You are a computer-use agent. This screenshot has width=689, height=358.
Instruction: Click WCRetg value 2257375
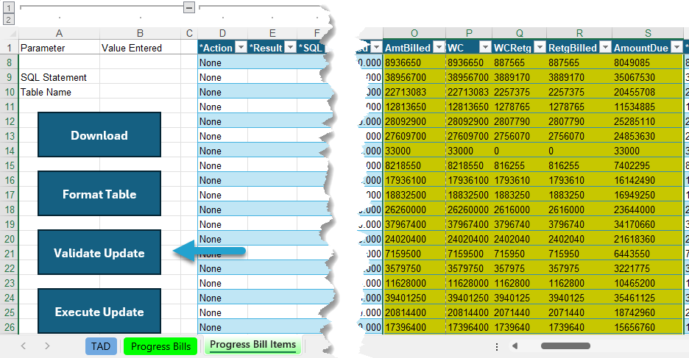coord(520,92)
